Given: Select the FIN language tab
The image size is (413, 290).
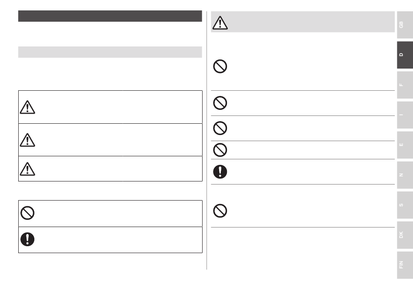Looking at the screenshot, I should [405, 265].
